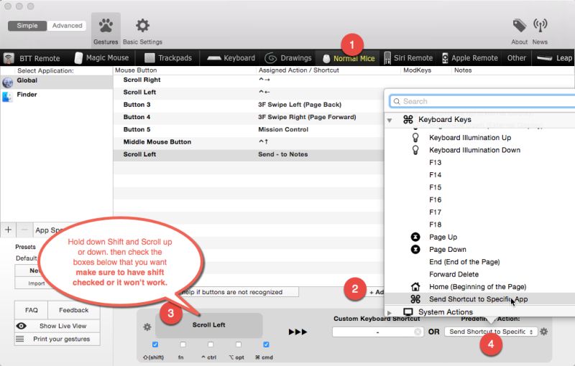Select the Leap tab
This screenshot has width=575, height=366.
tap(554, 58)
